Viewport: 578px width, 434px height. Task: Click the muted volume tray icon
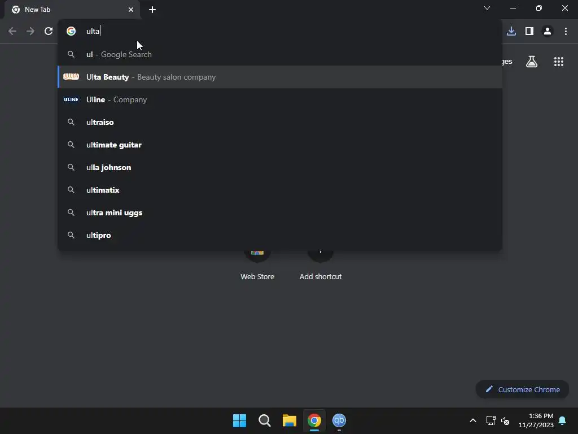505,420
